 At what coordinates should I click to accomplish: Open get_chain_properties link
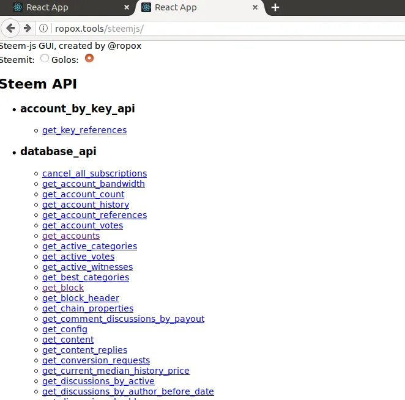coord(88,308)
